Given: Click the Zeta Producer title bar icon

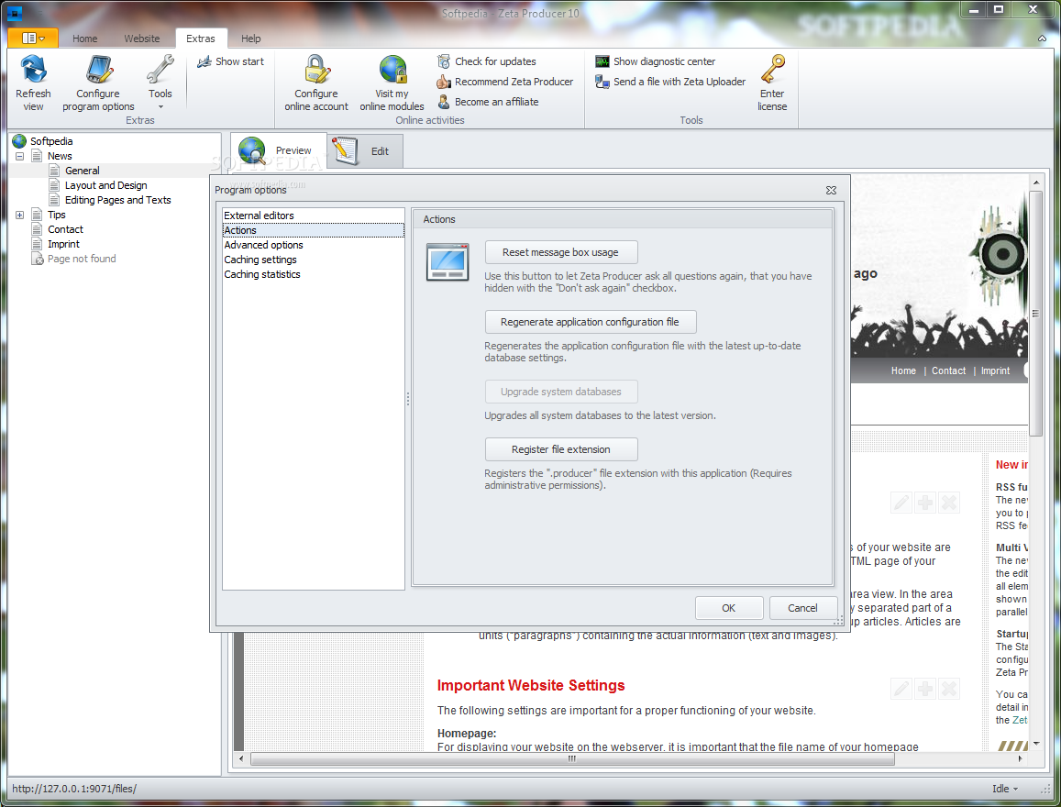Looking at the screenshot, I should tap(14, 13).
